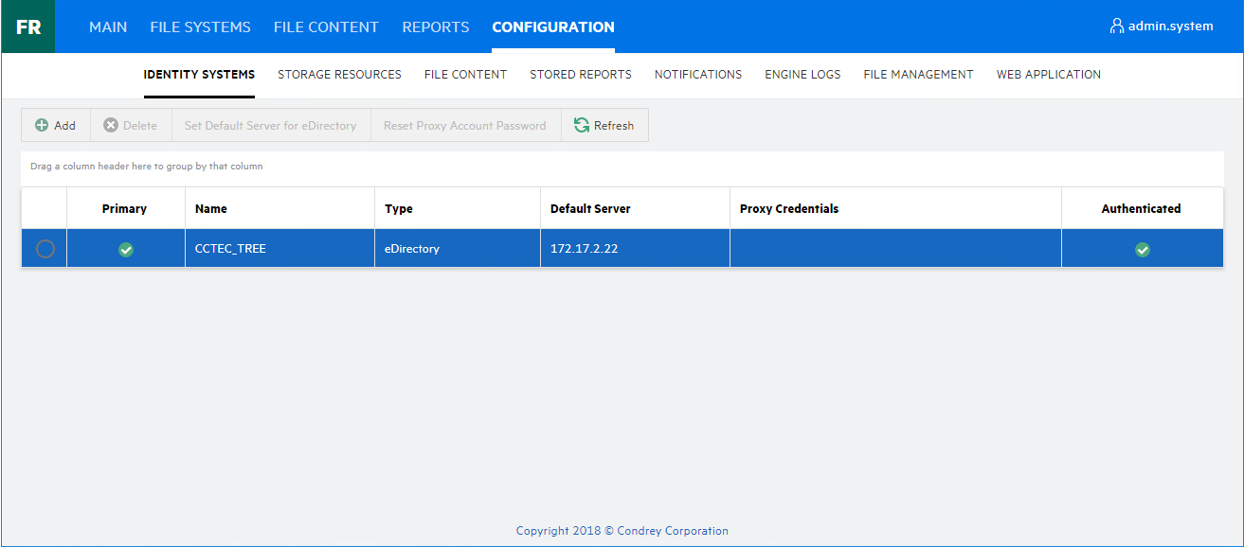Sort by the Type column header
Image resolution: width=1244 pixels, height=547 pixels.
tap(458, 209)
